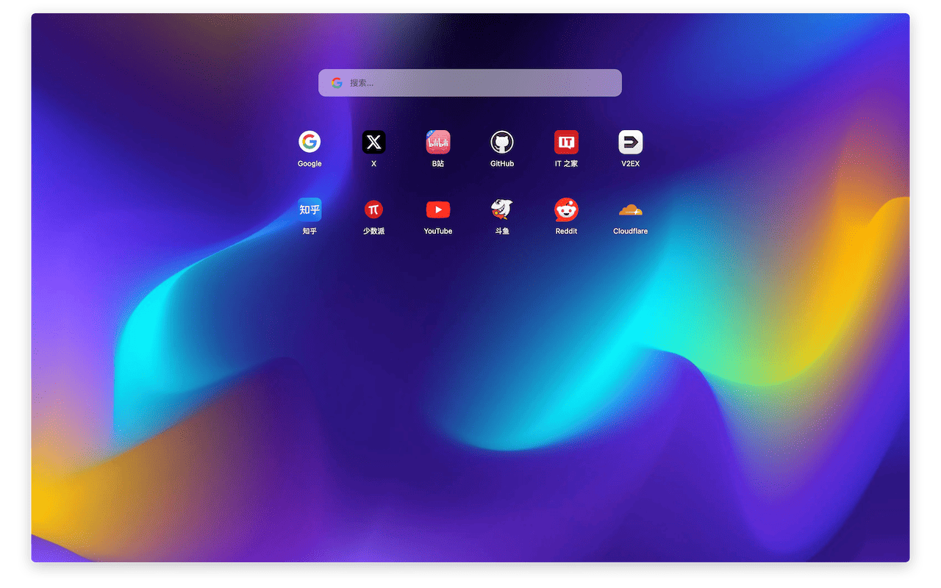Open the X shortcut icon
This screenshot has height=588, width=941.
[373, 142]
